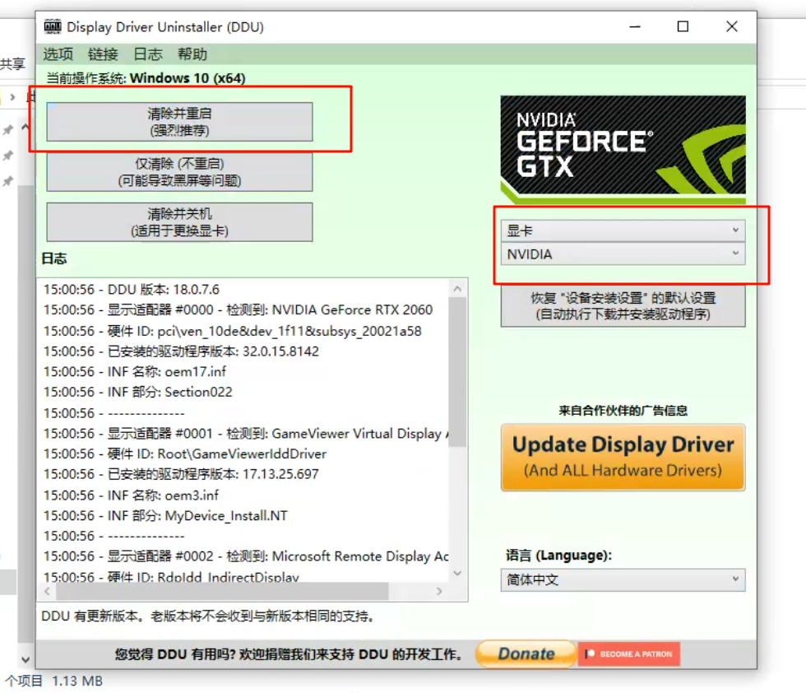Click 恢复设备安装设置的默认设置 button
Viewport: 806px width, 693px height.
pos(623,306)
